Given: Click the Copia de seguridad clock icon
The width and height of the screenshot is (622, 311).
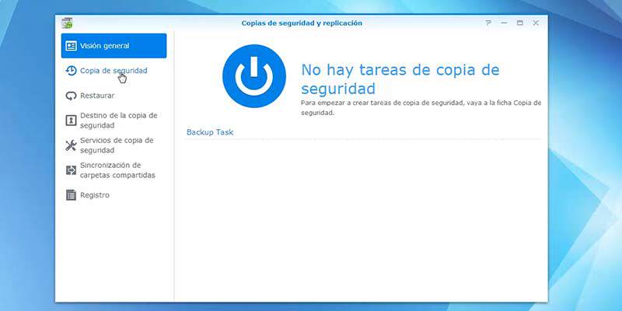Looking at the screenshot, I should coord(71,71).
